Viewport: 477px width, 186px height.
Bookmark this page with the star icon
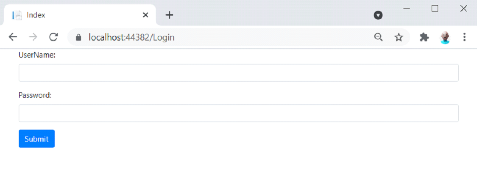pyautogui.click(x=399, y=37)
